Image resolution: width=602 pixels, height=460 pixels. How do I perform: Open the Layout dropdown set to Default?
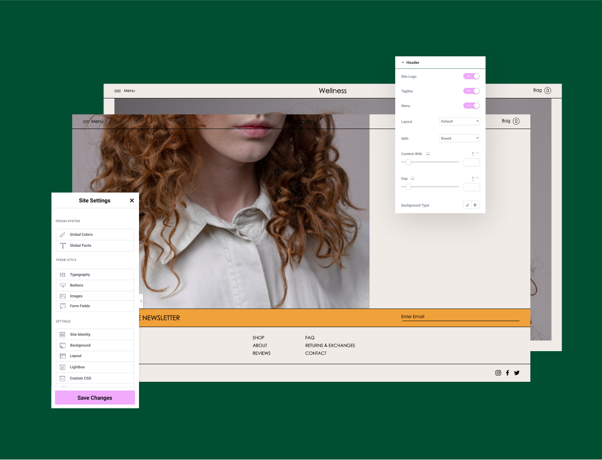pyautogui.click(x=459, y=121)
